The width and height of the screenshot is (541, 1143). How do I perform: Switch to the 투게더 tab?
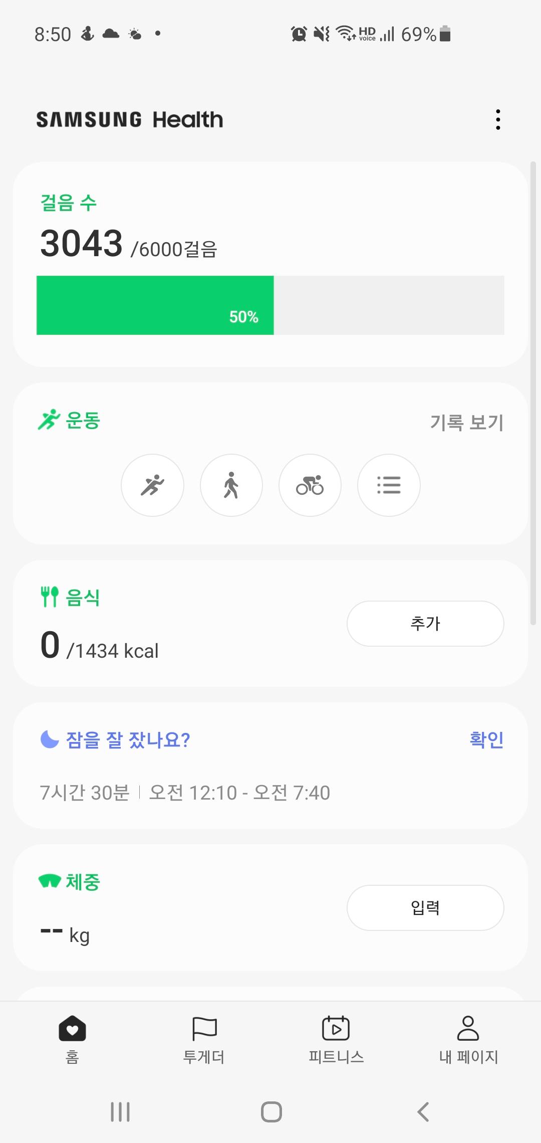(x=204, y=1039)
